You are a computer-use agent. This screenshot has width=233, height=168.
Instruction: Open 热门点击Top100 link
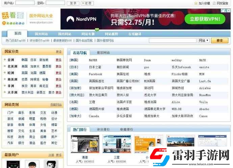pos(16,41)
